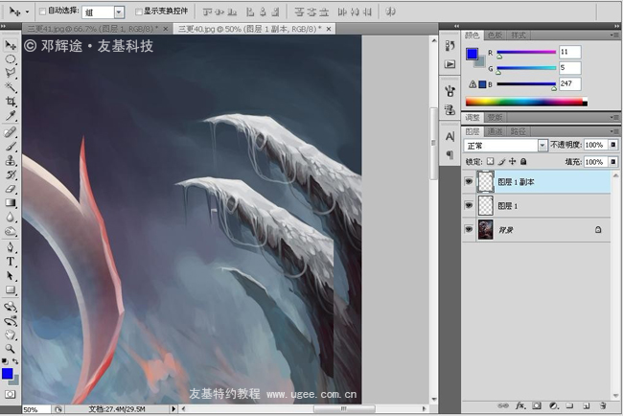Switch to the 样式 tab
The height and width of the screenshot is (416, 623).
[x=519, y=35]
